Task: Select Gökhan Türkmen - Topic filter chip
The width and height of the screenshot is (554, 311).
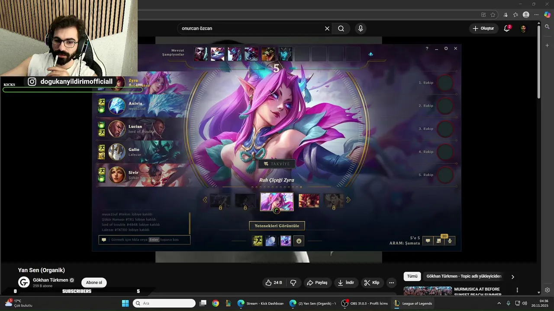Action: (464, 276)
